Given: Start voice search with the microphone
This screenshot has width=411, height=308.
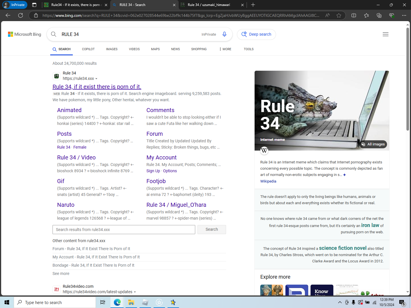Looking at the screenshot, I should tap(225, 34).
